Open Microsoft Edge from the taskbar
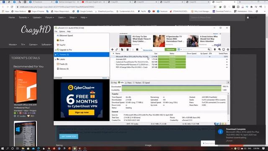 pyautogui.click(x=39, y=148)
